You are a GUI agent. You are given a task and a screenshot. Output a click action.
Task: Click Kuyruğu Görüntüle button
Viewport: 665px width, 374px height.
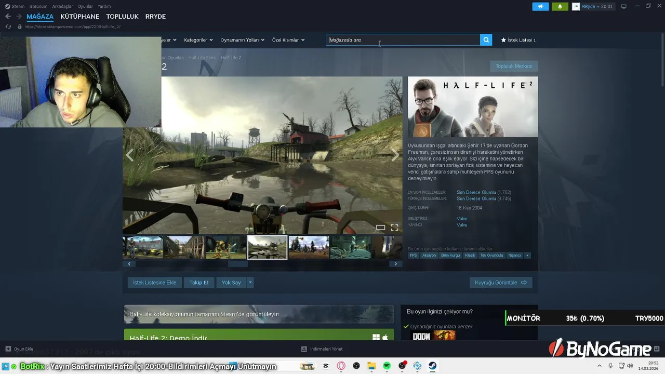[501, 283]
